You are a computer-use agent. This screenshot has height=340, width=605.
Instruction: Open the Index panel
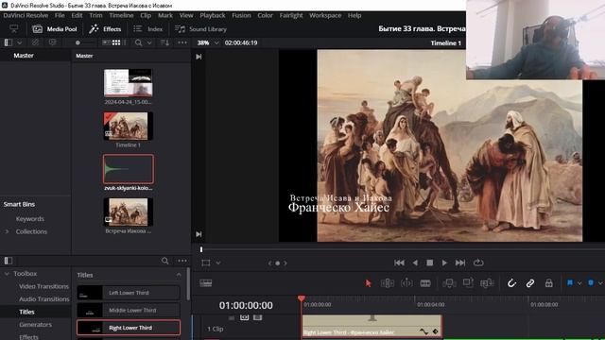(148, 29)
